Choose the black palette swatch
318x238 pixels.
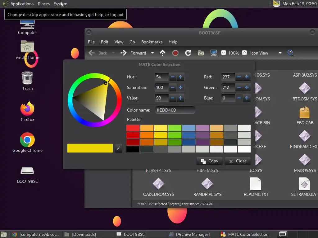coord(133,149)
